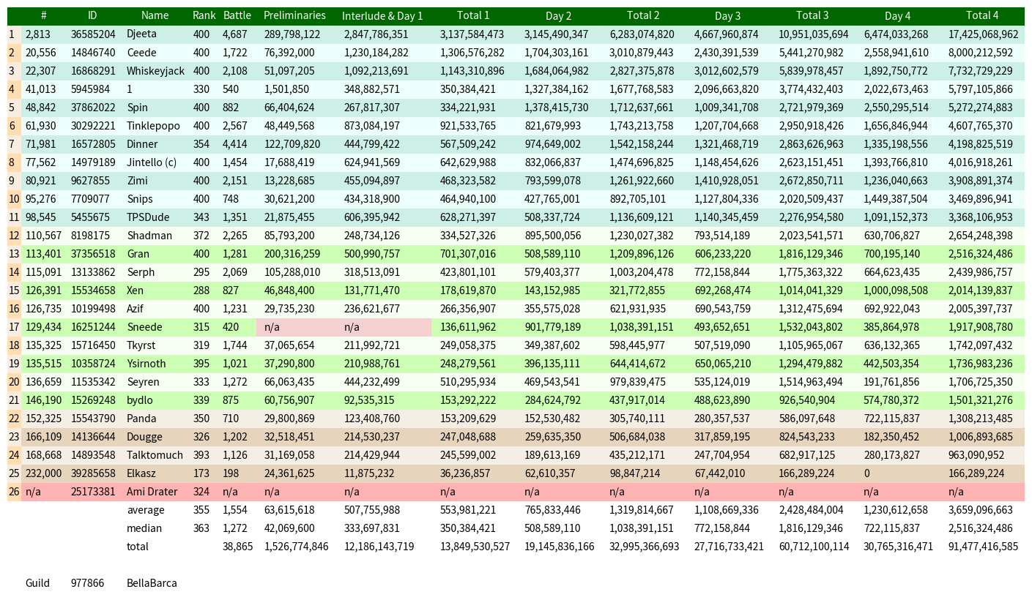The image size is (1032, 600).
Task: Select the guild ID 977866
Action: click(87, 583)
